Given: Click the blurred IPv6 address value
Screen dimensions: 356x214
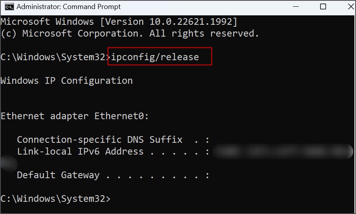Looking at the screenshot, I should pos(283,151).
